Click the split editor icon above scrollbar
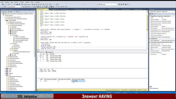The image size is (176, 99). [147, 11]
